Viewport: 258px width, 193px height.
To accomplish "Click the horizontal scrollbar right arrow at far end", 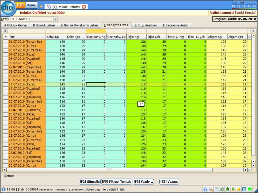I will tap(249, 170).
